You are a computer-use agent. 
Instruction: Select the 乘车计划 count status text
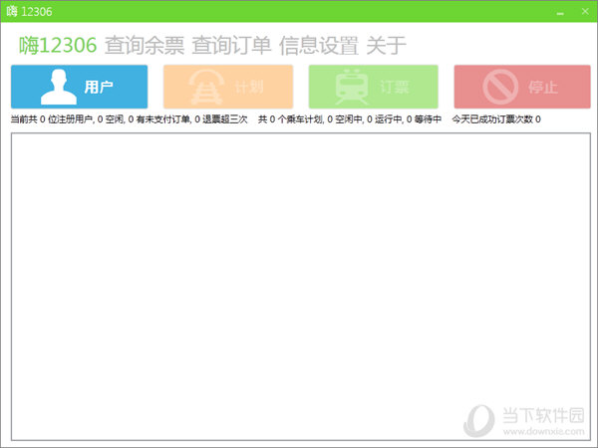350,119
